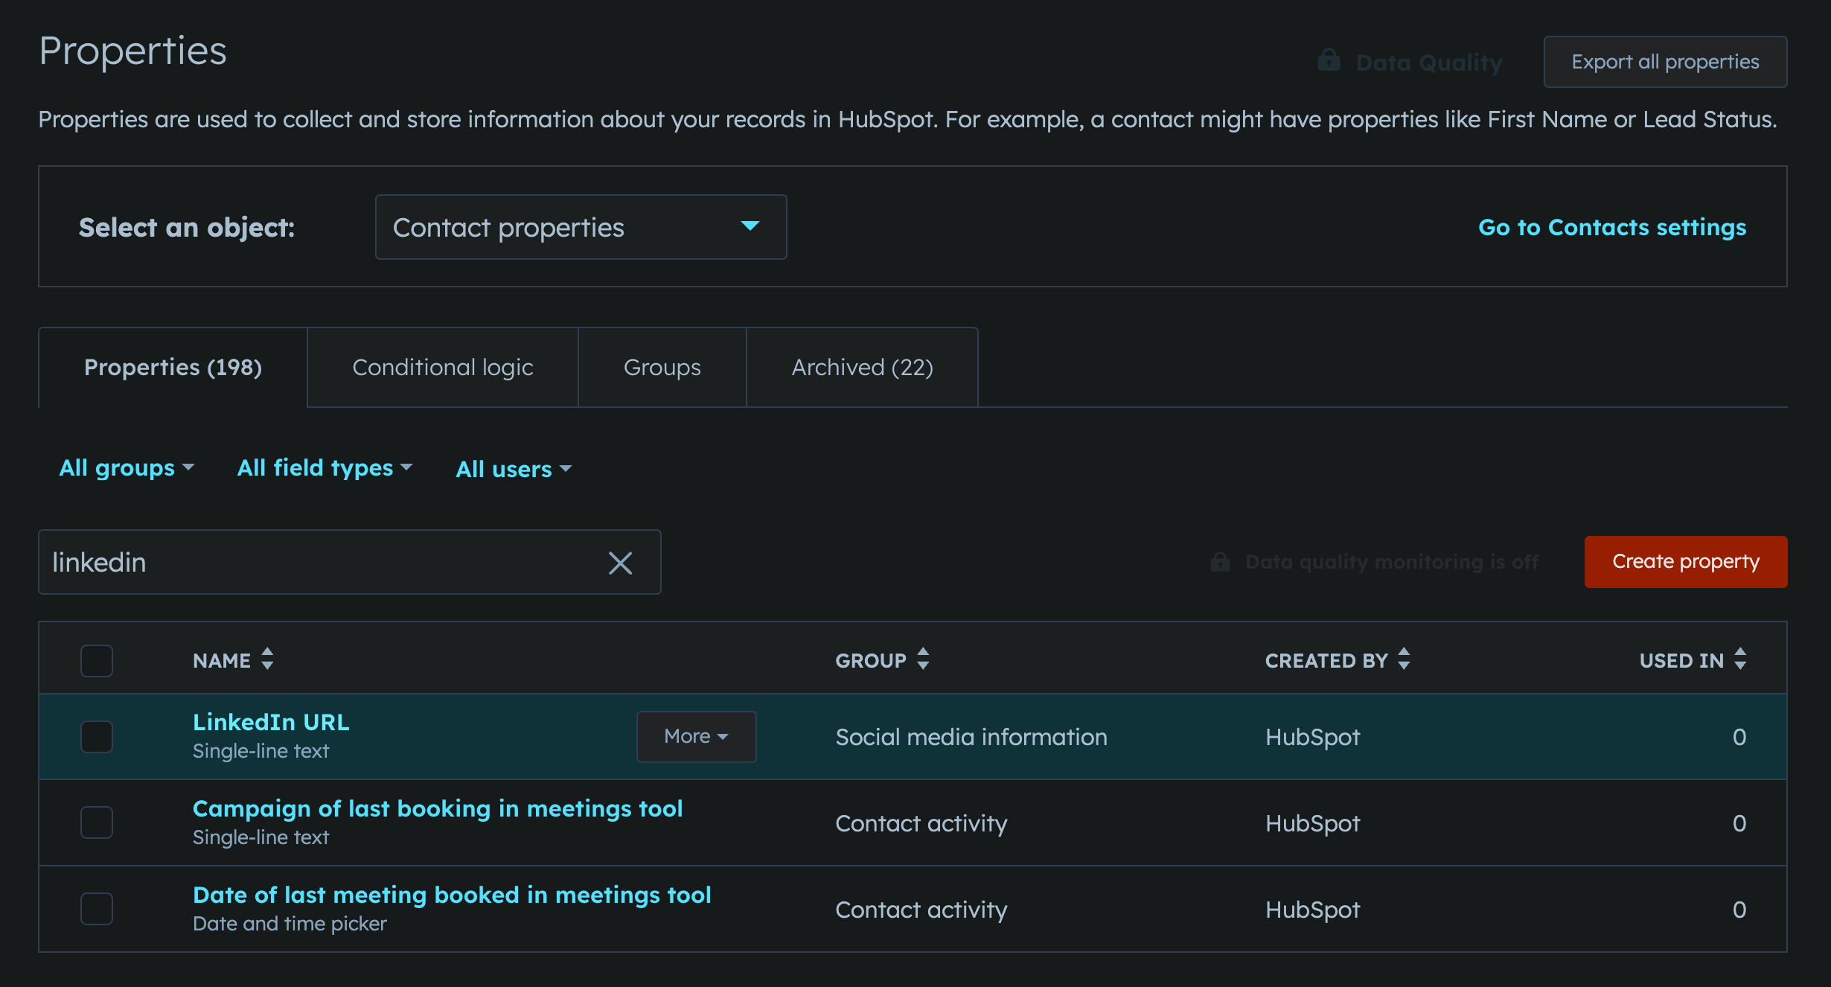Open the Conditional logic tab

coord(443,367)
